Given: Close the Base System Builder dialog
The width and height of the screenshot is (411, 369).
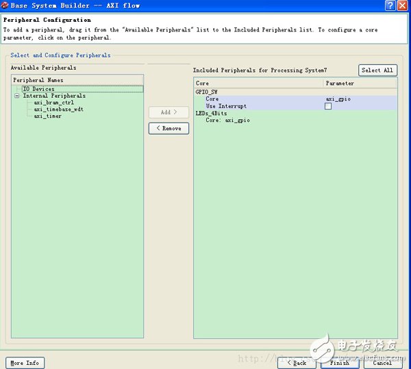Looking at the screenshot, I should point(402,5).
